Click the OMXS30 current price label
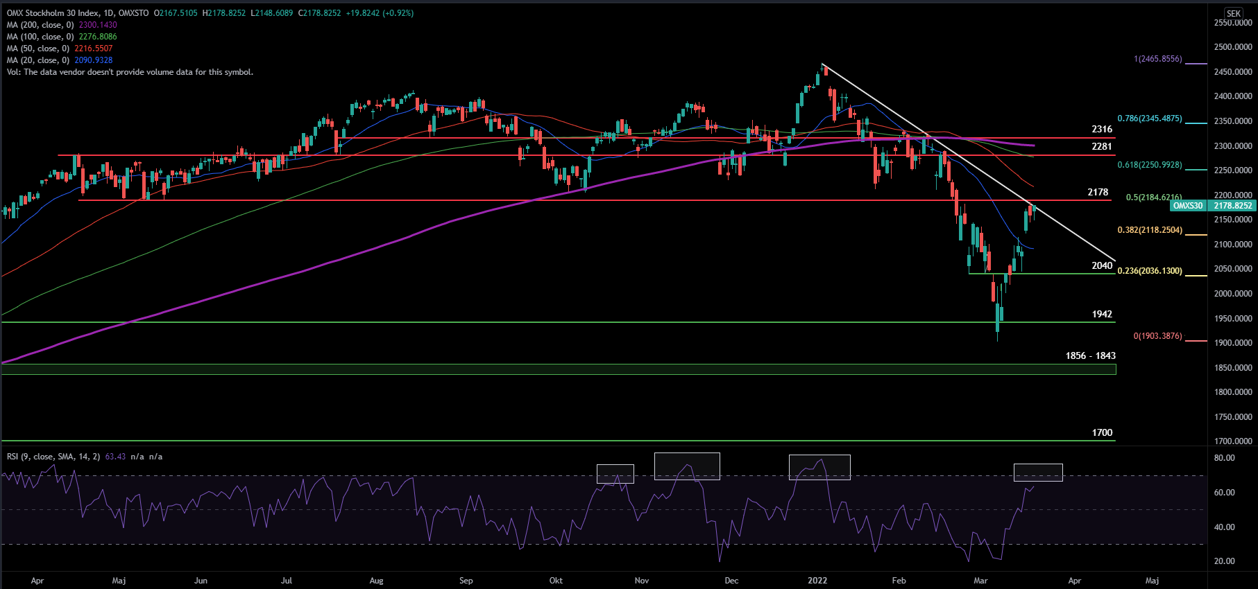Screen dimensions: 1258x589 click(1187, 206)
